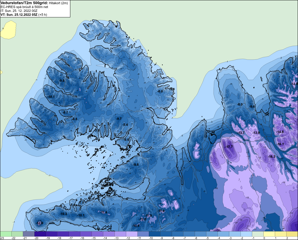Click the -5.4 temperature label
The image size is (298, 240).
tap(125, 125)
